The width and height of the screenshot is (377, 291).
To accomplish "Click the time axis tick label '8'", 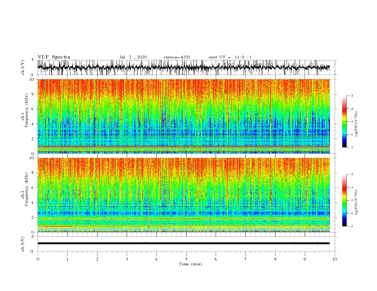I will 275,259.
